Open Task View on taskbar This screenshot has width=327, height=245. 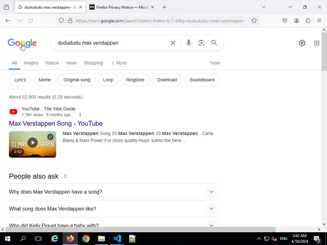tap(38, 239)
